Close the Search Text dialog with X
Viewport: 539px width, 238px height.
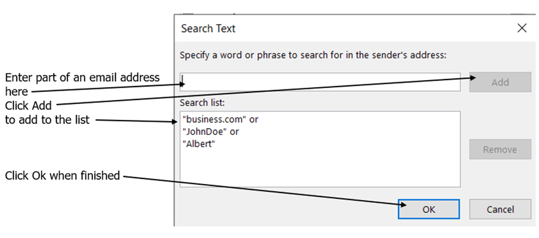point(522,28)
